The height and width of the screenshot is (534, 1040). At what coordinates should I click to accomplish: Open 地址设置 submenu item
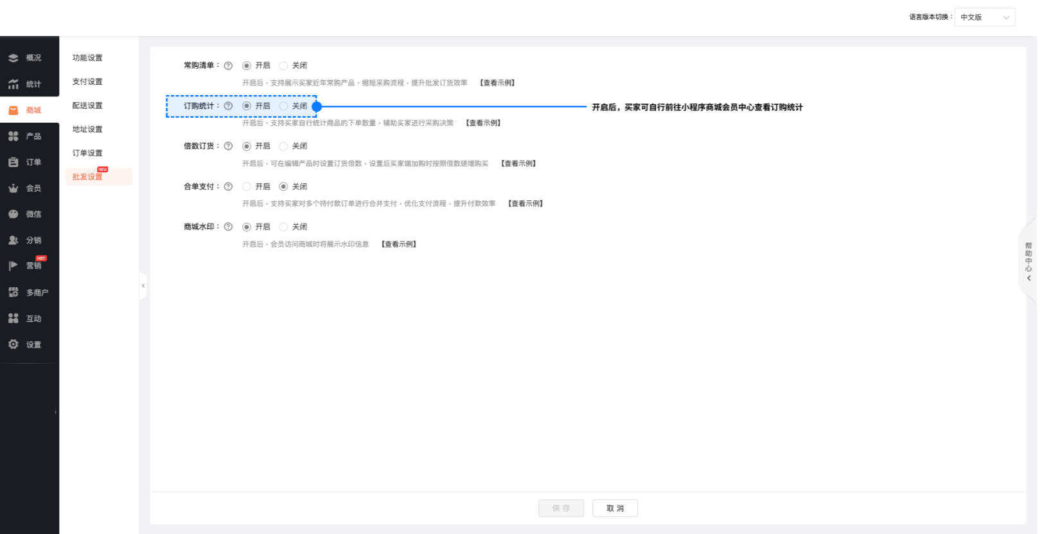87,129
